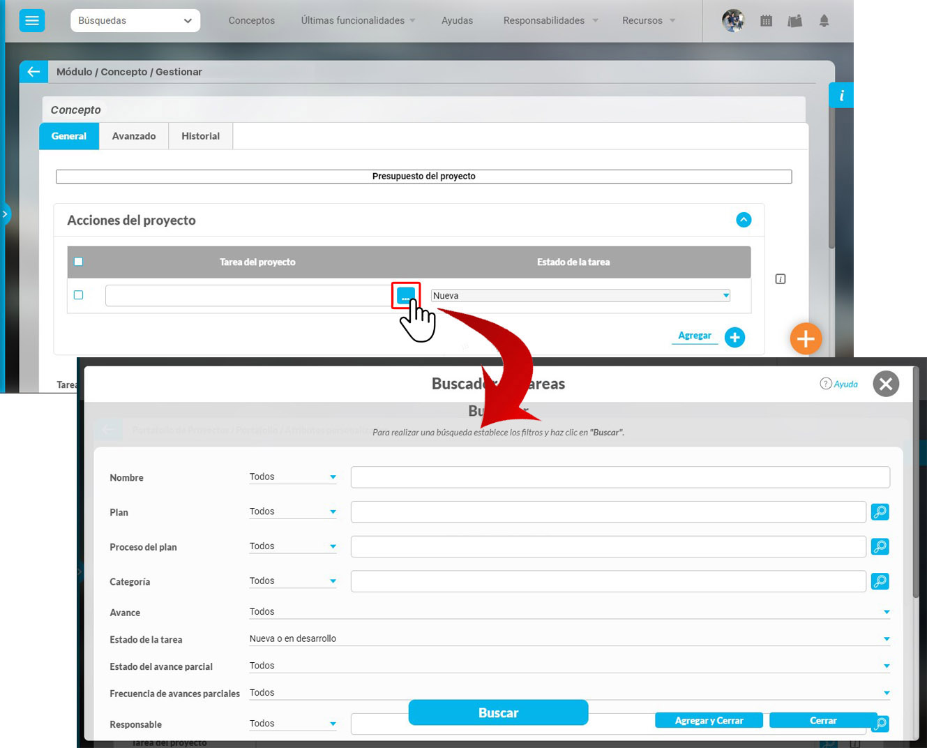The image size is (927, 748).
Task: Open the Plan filter Todos dropdown
Action: 293,511
